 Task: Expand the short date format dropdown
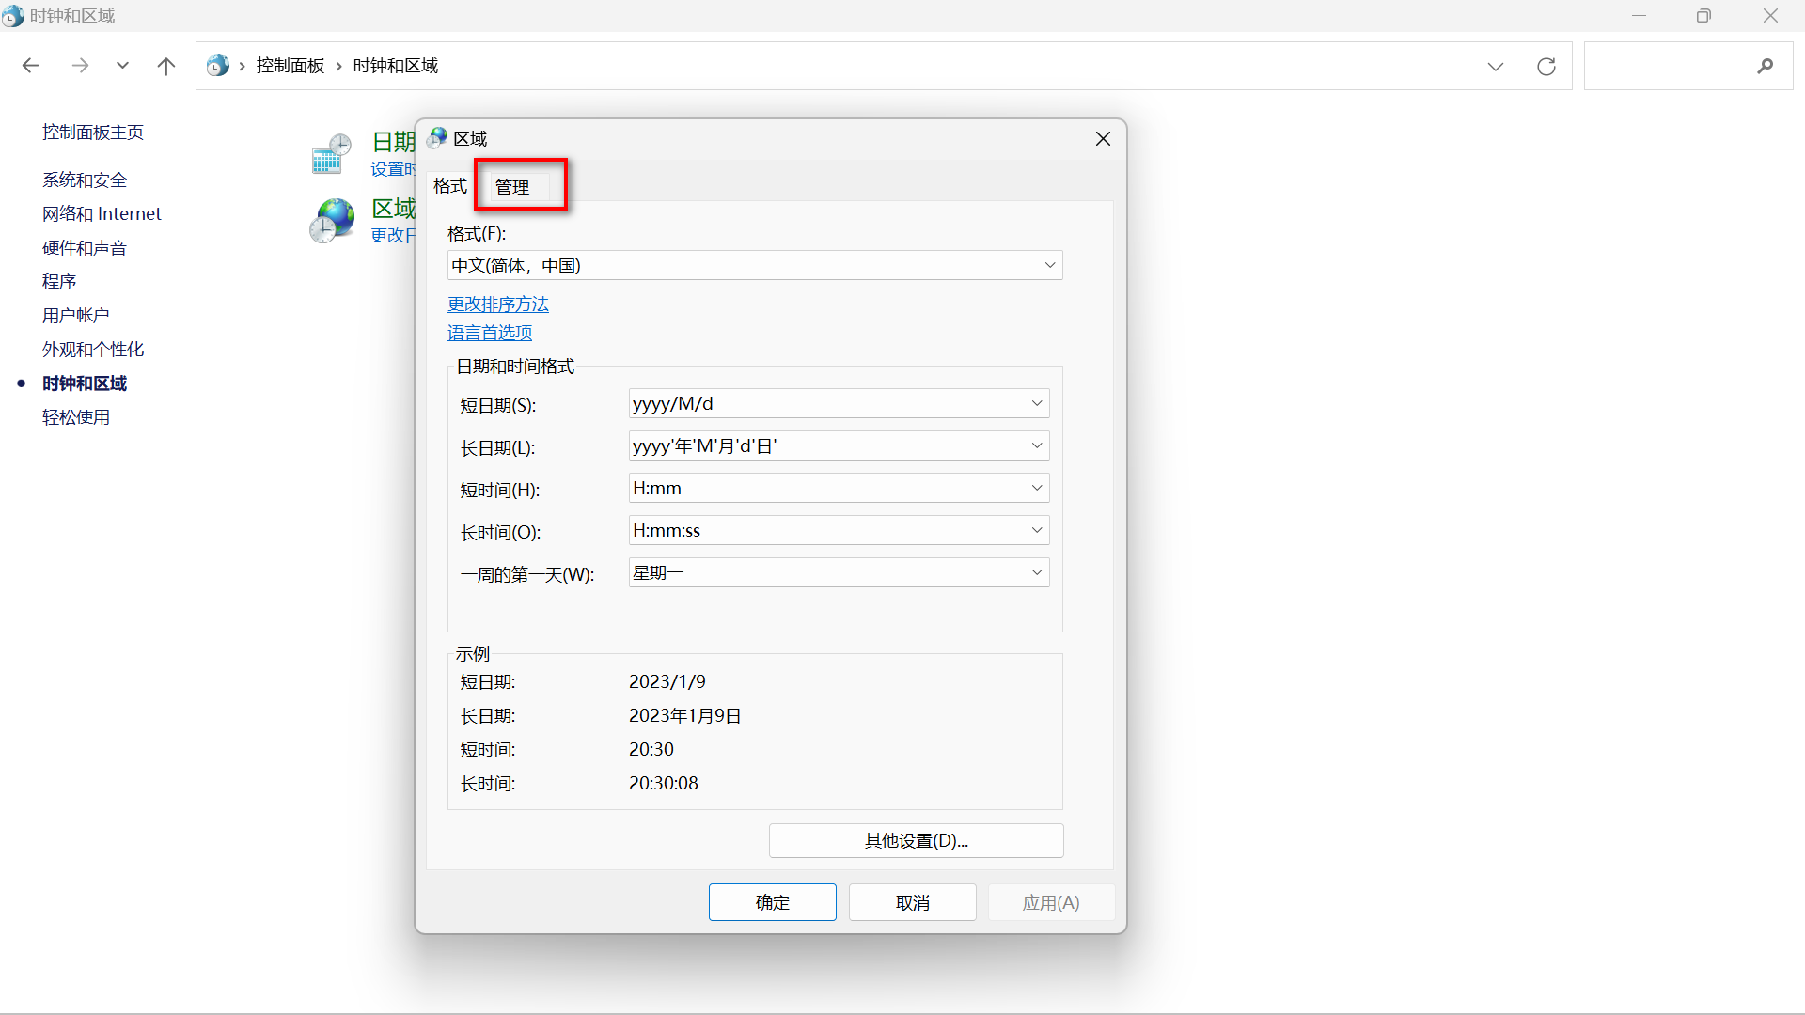tap(1036, 404)
